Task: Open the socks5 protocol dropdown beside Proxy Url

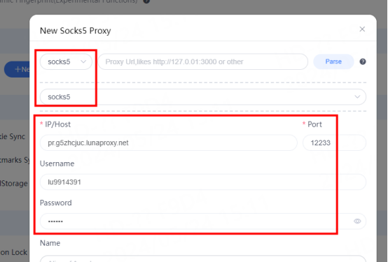Action: pos(66,61)
